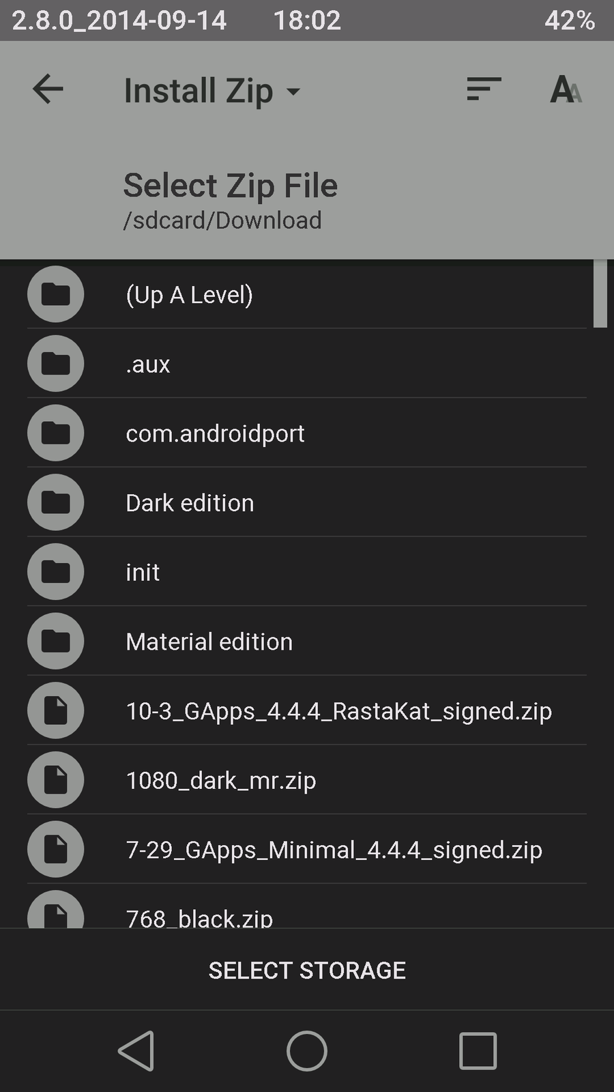The width and height of the screenshot is (614, 1092).
Task: Tap the recent apps square button
Action: (478, 1050)
